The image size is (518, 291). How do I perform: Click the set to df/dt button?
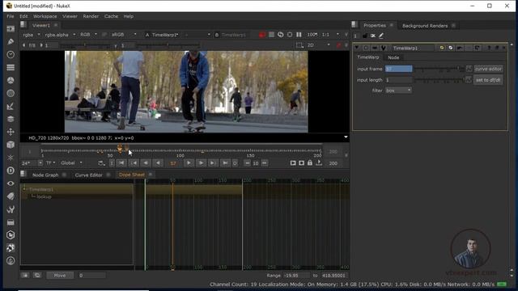point(488,80)
